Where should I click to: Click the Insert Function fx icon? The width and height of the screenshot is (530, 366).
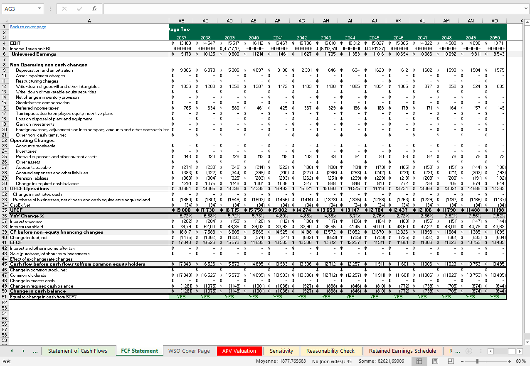tap(94, 9)
